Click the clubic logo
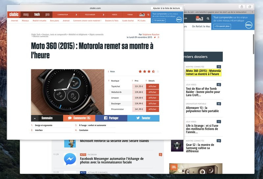This screenshot has width=263, height=179. click(14, 14)
